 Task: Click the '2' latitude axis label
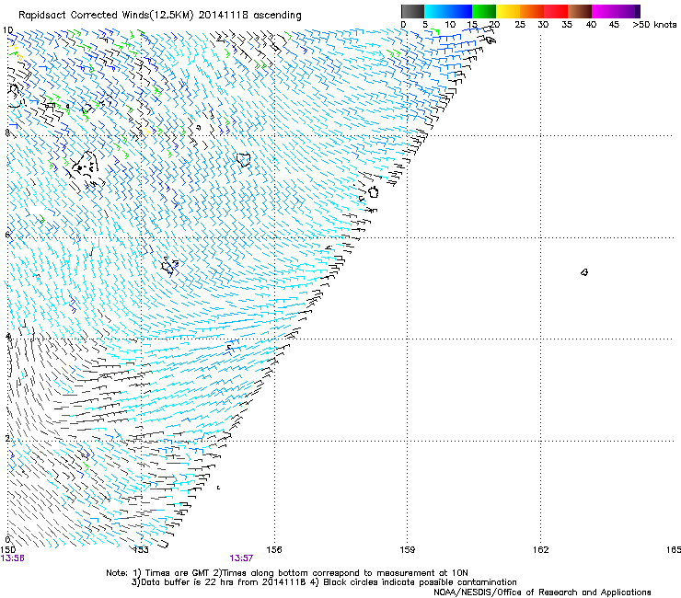click(7, 439)
